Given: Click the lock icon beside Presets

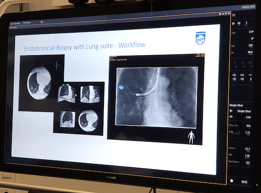Looking at the screenshot, I should click(x=42, y=22).
